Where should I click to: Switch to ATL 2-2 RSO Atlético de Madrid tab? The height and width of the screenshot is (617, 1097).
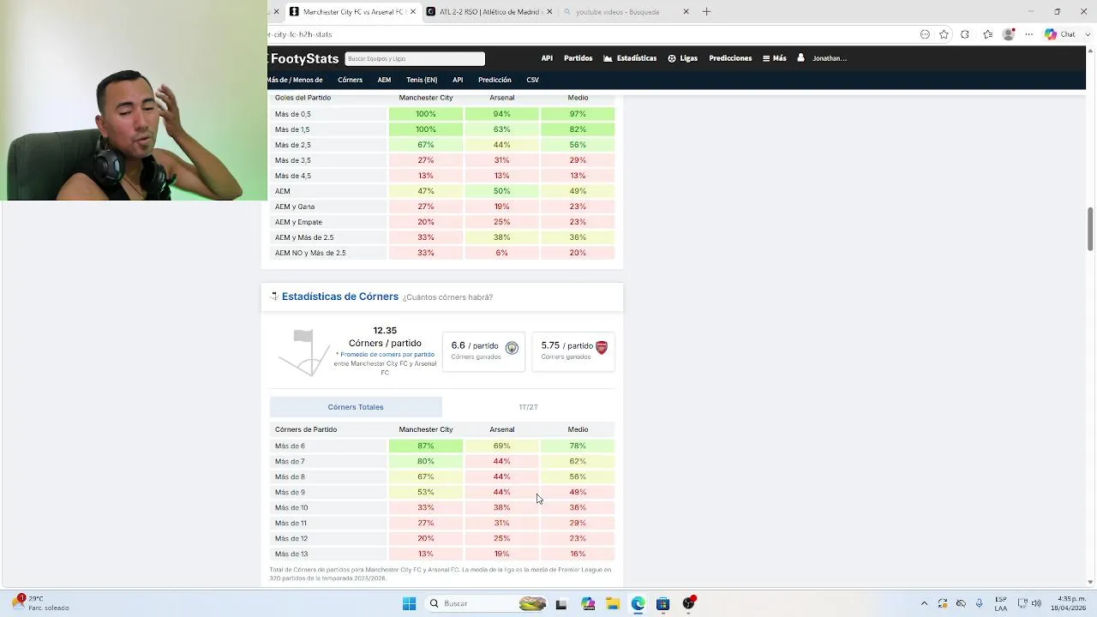click(x=489, y=11)
